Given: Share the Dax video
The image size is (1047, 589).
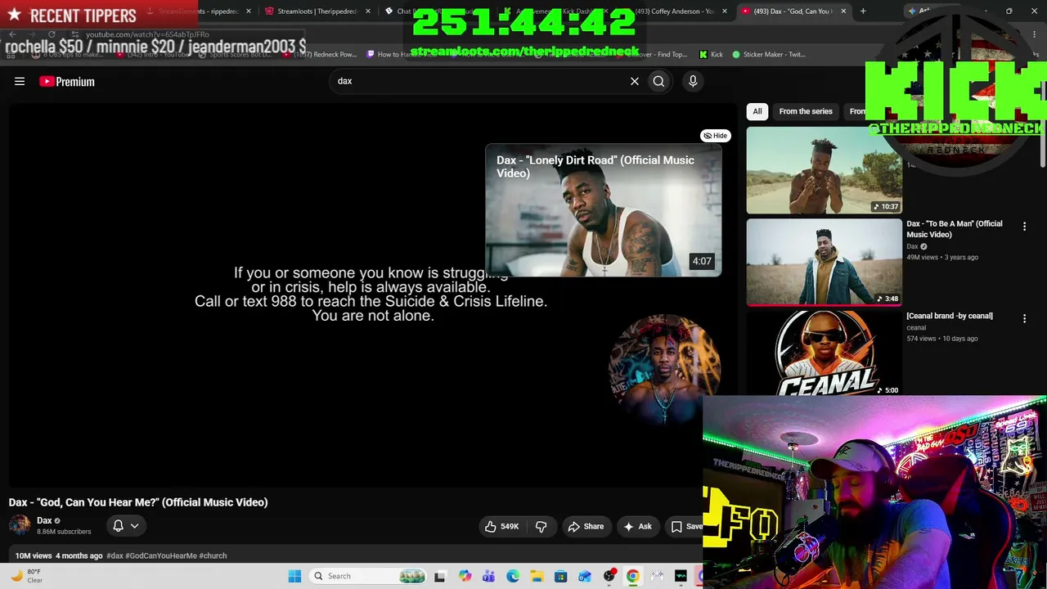Looking at the screenshot, I should (586, 527).
